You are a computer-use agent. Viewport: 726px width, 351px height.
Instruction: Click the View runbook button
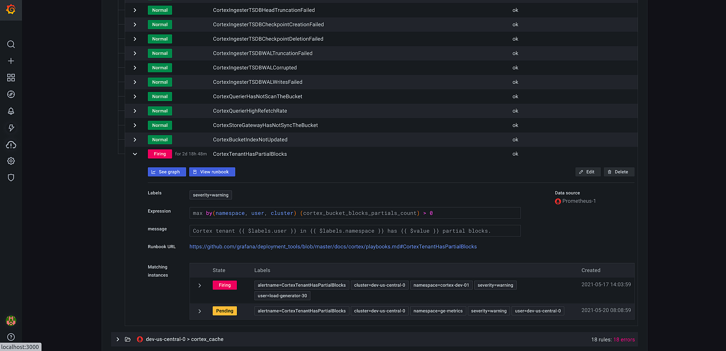(212, 172)
